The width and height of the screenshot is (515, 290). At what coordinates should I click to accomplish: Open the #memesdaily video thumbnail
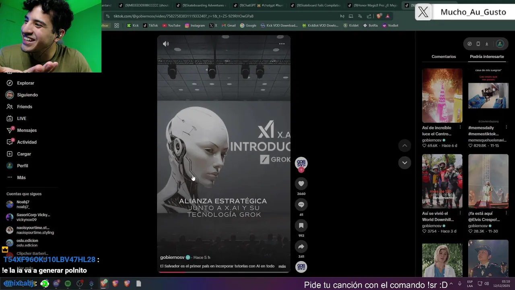pos(488,95)
